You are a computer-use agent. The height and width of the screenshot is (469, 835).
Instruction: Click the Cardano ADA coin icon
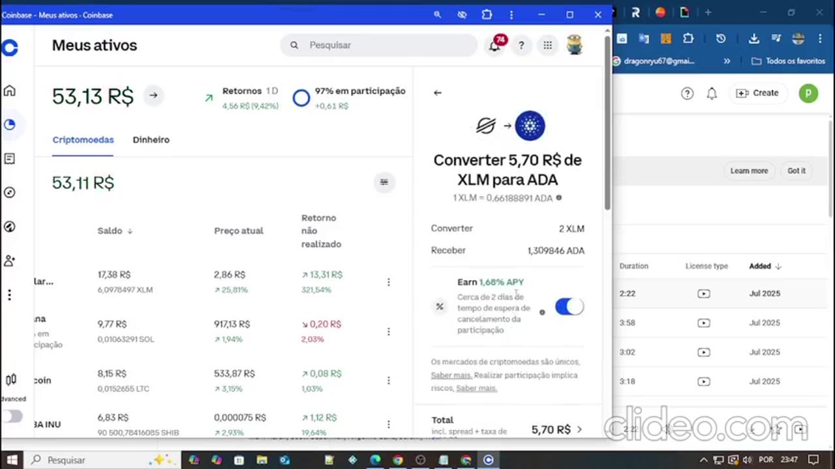pyautogui.click(x=530, y=126)
